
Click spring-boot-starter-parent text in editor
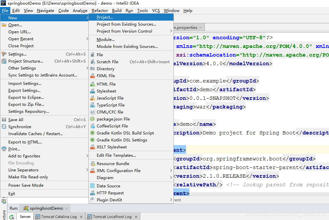click(256, 167)
